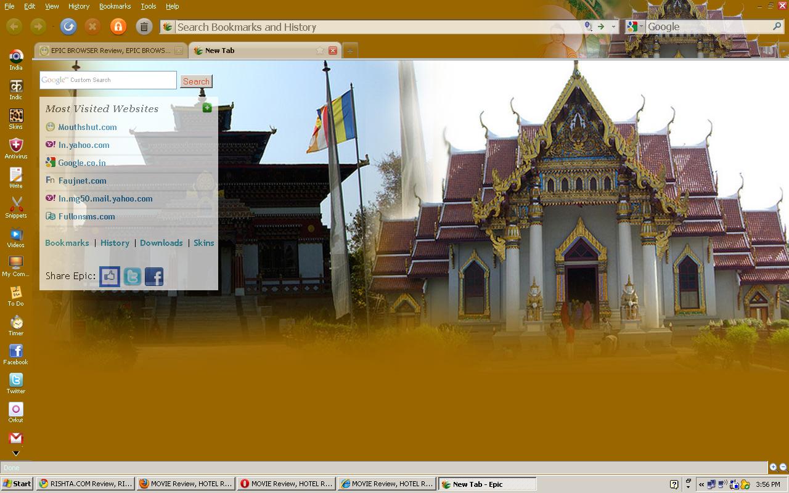Open the address bar history dropdown arrow

click(x=613, y=26)
